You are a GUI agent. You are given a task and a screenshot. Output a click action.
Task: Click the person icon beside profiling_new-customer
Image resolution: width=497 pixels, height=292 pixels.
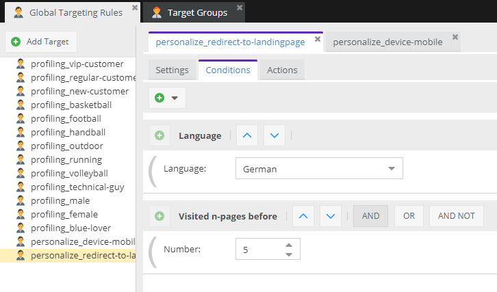pyautogui.click(x=21, y=91)
